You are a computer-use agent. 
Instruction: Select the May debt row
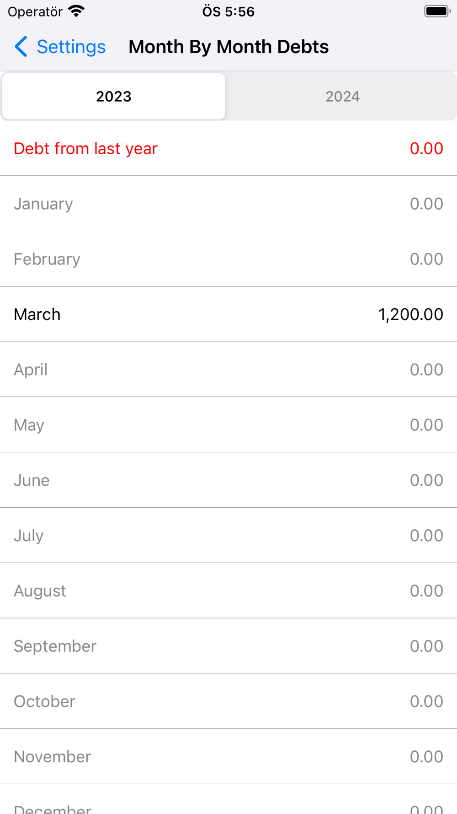pyautogui.click(x=228, y=425)
